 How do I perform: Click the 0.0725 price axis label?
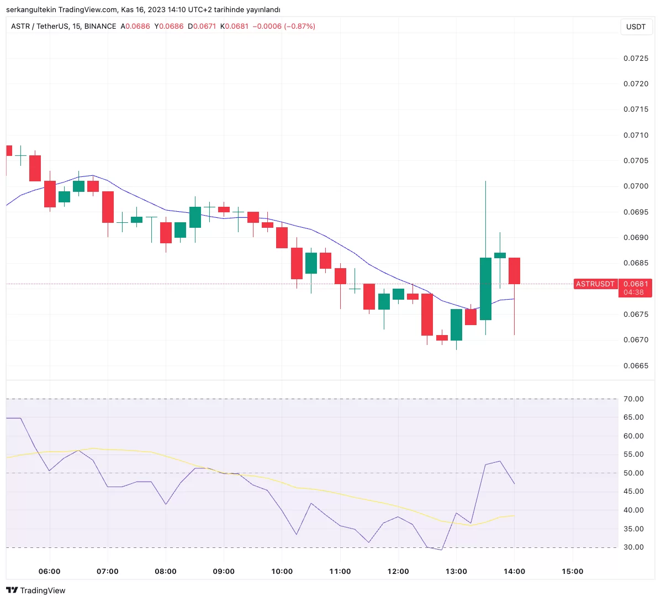tap(636, 58)
